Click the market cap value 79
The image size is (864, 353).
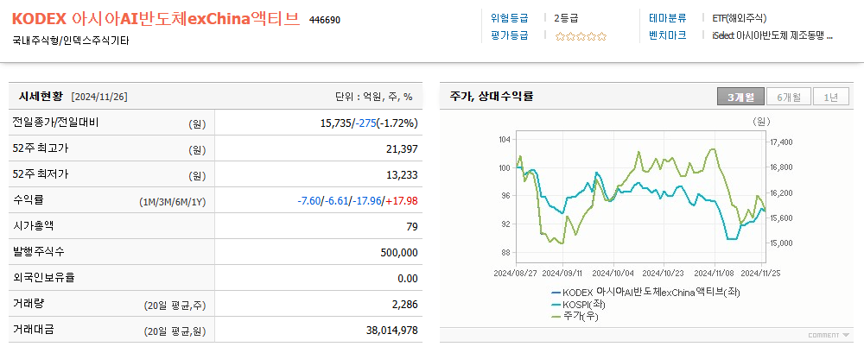tap(412, 227)
